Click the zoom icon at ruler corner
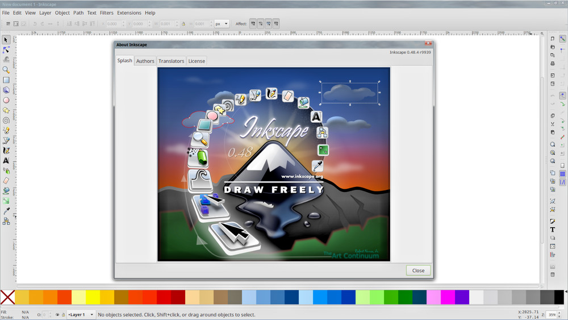The width and height of the screenshot is (568, 320). 542,34
